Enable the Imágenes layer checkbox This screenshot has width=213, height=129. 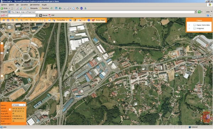tap(195, 28)
